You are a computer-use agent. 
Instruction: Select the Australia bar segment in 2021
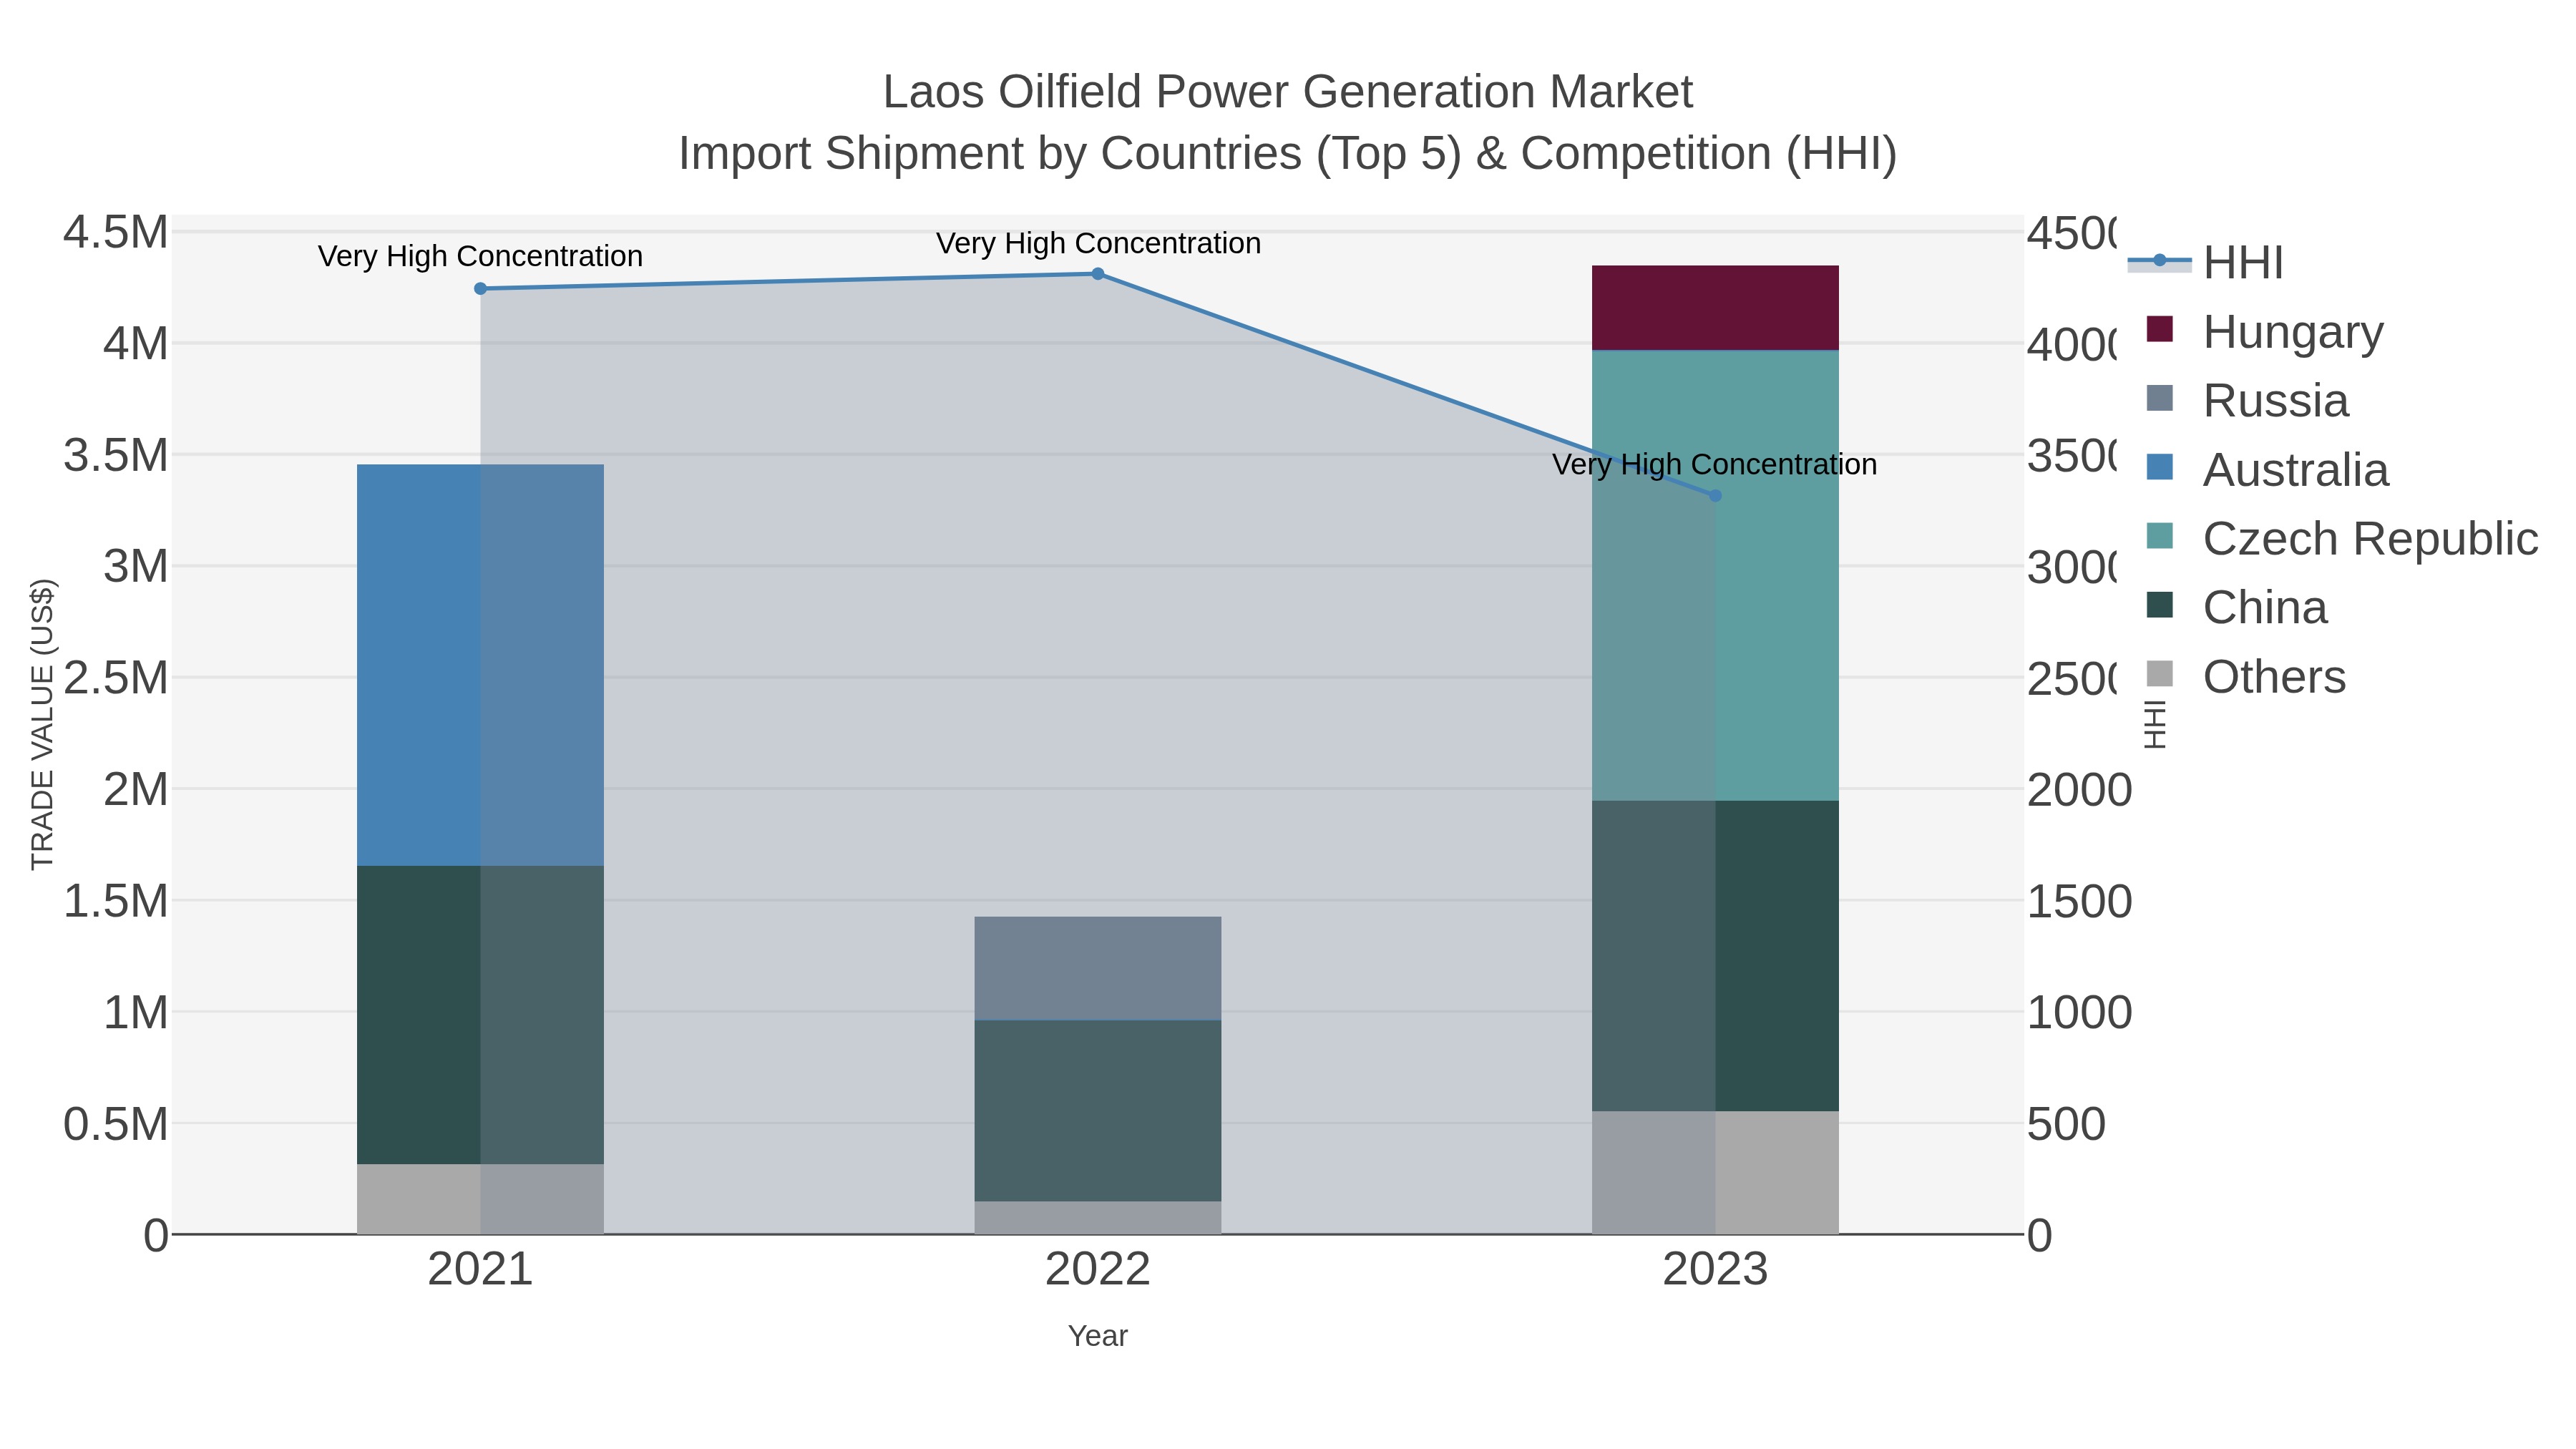480,665
